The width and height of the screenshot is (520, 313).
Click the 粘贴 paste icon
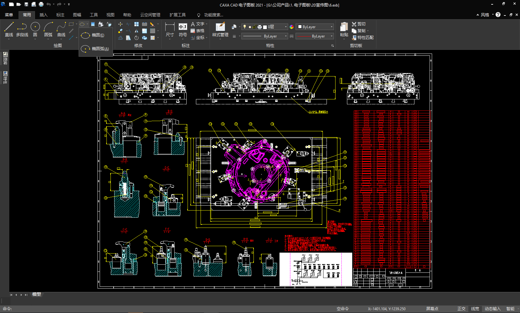pyautogui.click(x=344, y=29)
